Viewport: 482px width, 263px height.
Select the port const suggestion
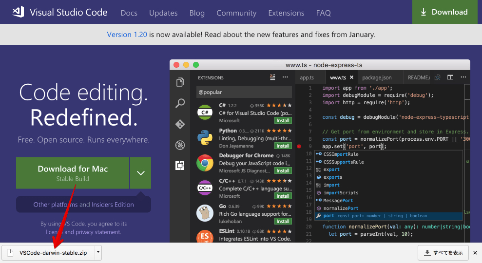tap(389, 216)
